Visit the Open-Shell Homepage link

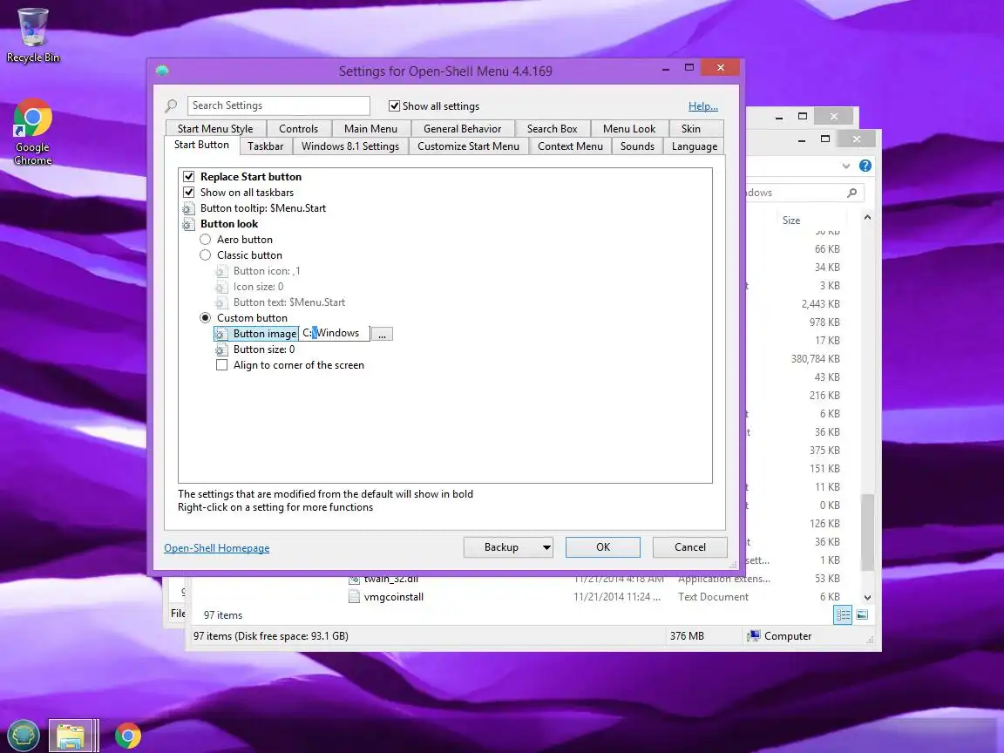[x=216, y=548]
